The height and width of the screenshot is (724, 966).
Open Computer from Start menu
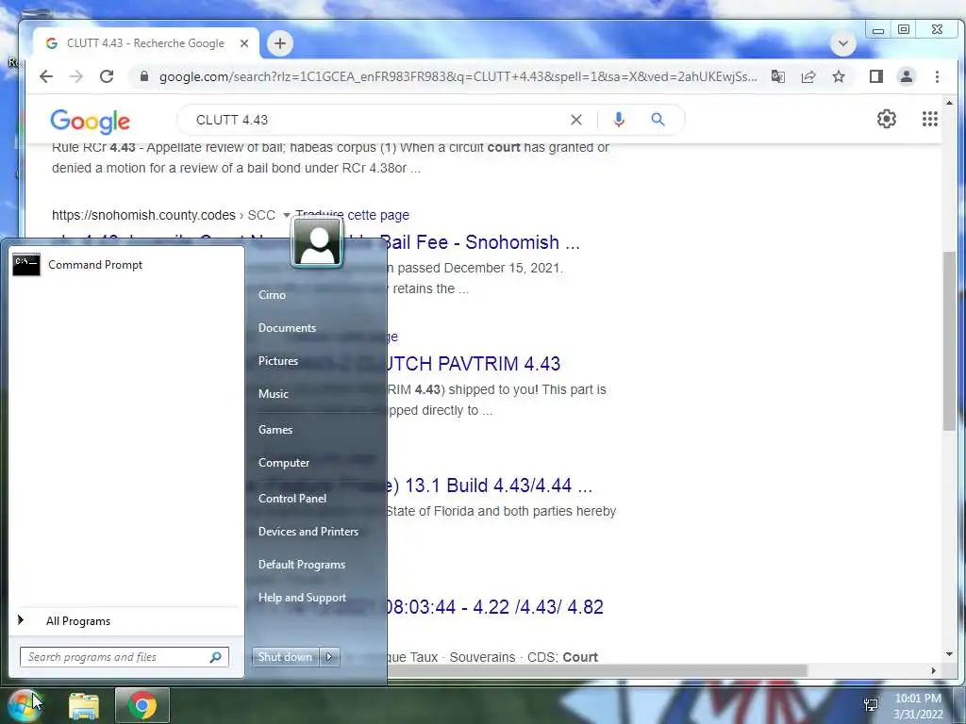(283, 462)
